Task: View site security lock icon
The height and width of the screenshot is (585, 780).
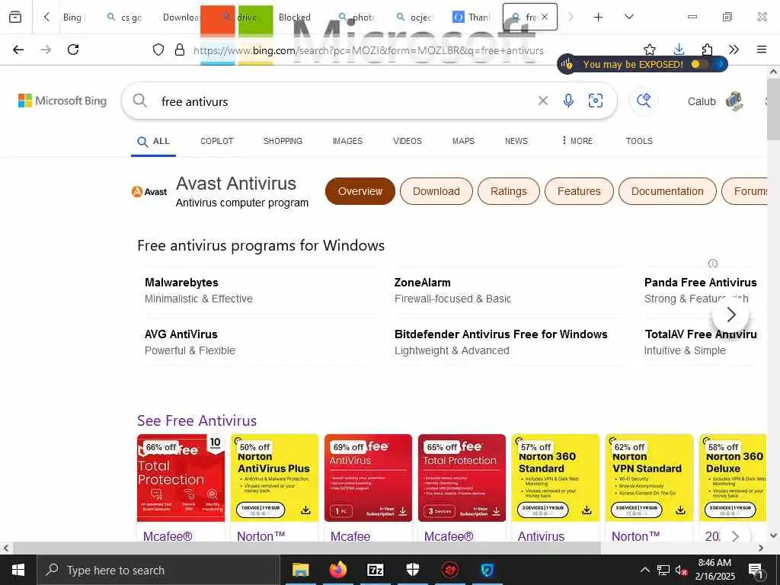Action: (x=180, y=50)
